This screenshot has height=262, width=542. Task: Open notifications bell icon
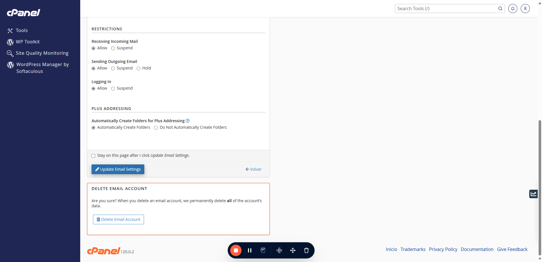513,9
